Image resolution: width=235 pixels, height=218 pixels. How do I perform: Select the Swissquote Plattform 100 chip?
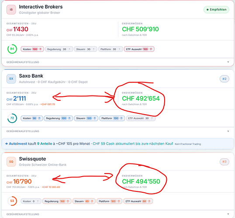(x=109, y=201)
